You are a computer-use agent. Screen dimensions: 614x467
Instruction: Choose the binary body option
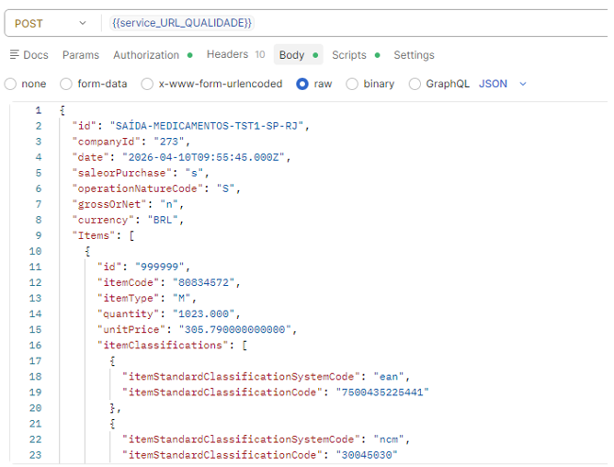coord(352,84)
